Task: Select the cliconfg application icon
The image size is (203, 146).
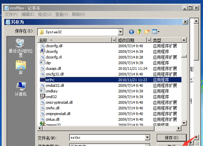Action: (x=43, y=52)
